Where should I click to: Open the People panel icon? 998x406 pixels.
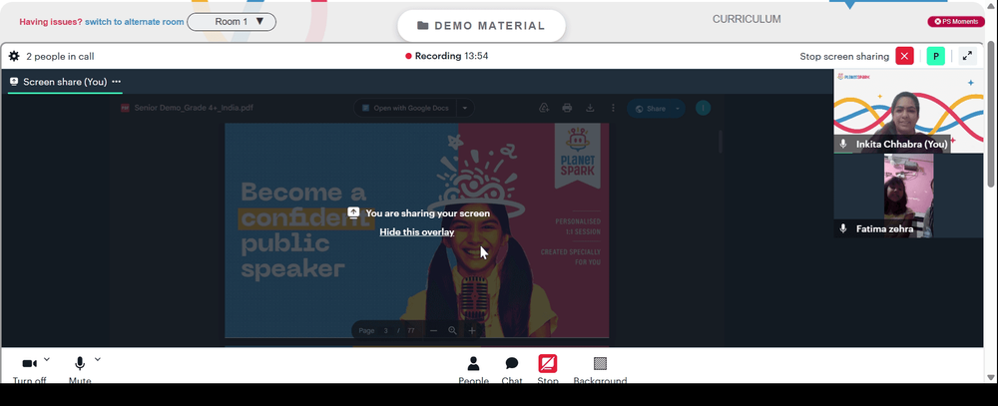[x=473, y=363]
